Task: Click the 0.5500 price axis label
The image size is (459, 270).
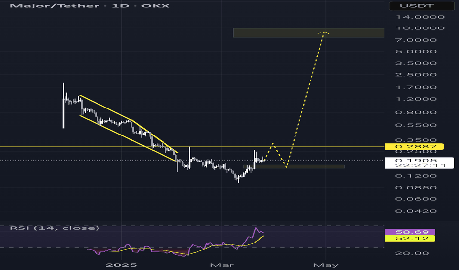Action: (416, 125)
